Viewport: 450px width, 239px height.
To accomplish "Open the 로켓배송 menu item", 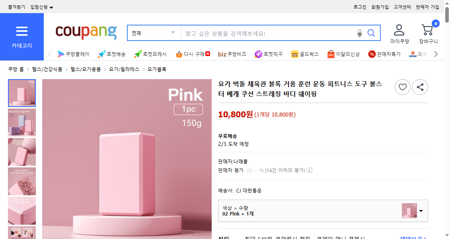I will [x=112, y=54].
